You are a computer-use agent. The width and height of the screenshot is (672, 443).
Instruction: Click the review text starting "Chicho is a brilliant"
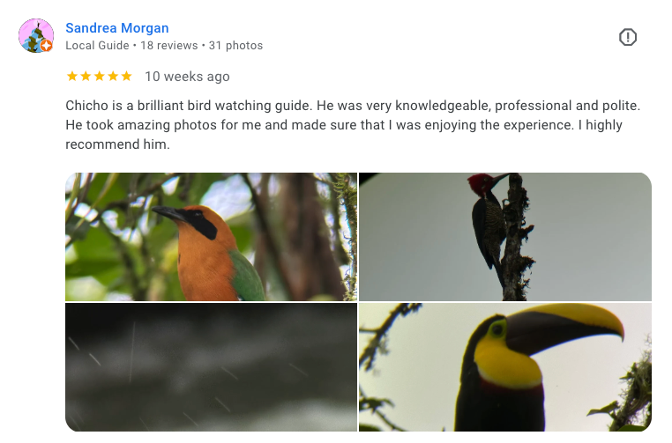coord(353,125)
